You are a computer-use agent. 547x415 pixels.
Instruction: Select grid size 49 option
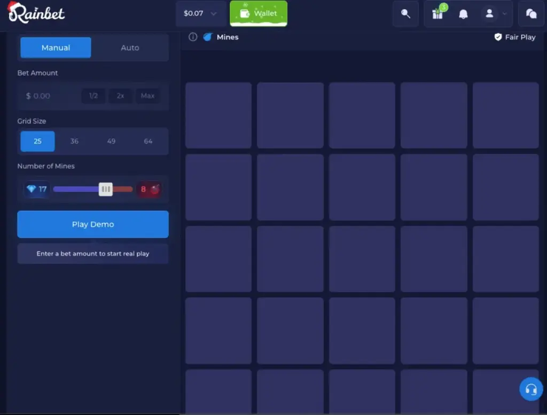click(111, 141)
